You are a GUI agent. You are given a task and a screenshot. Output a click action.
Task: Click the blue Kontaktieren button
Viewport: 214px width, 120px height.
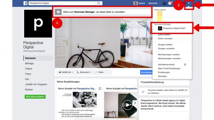coord(146,72)
